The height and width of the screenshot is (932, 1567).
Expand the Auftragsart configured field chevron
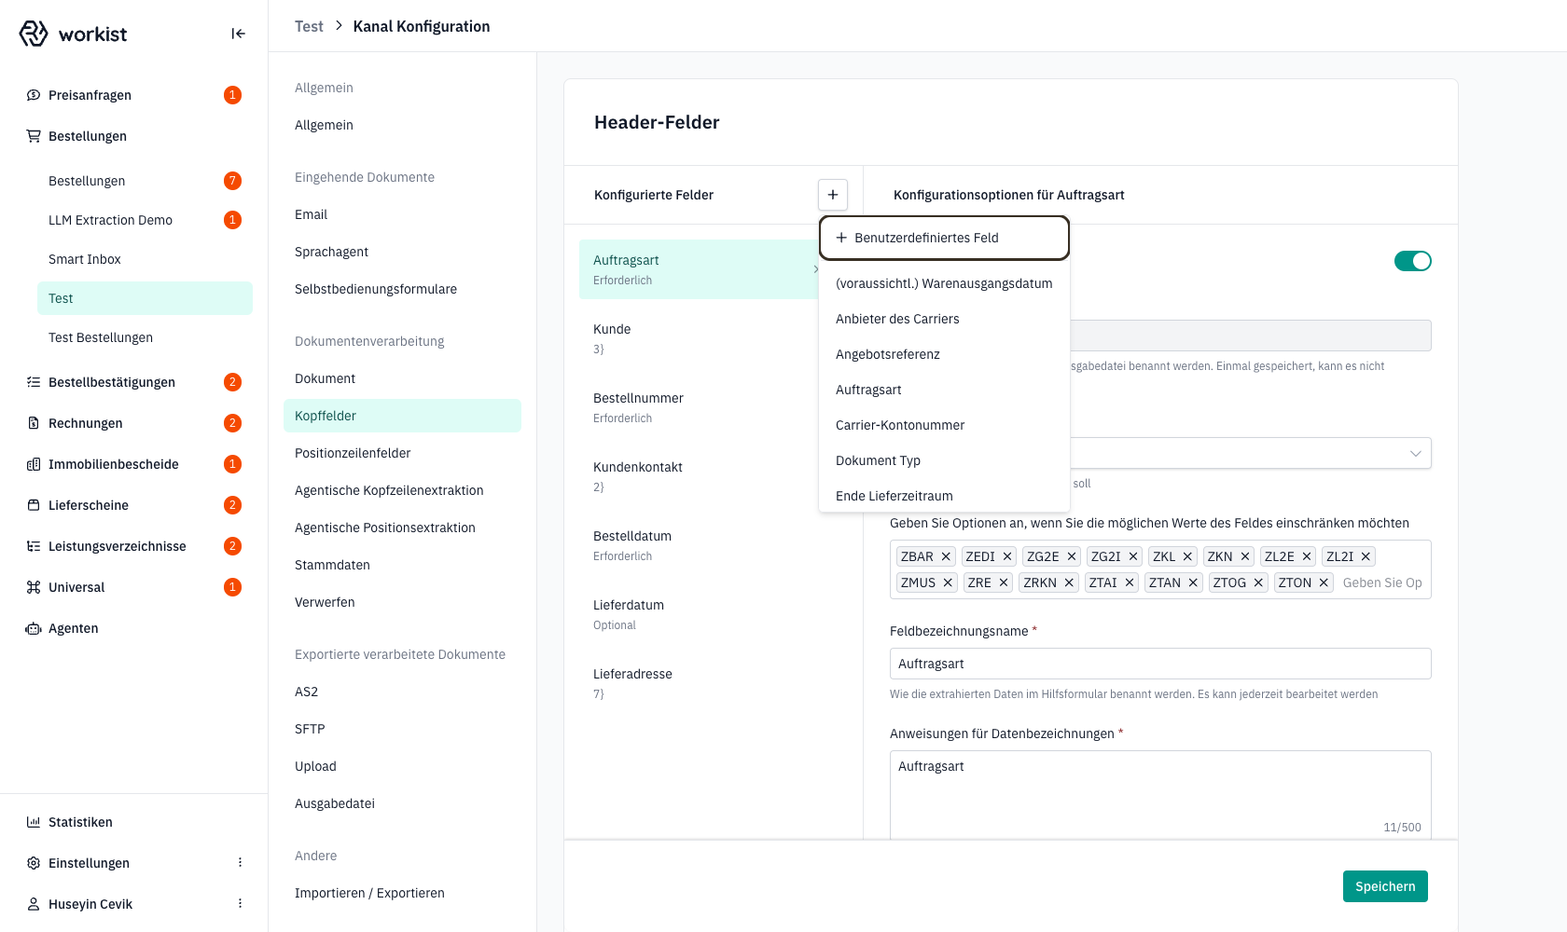click(x=815, y=269)
